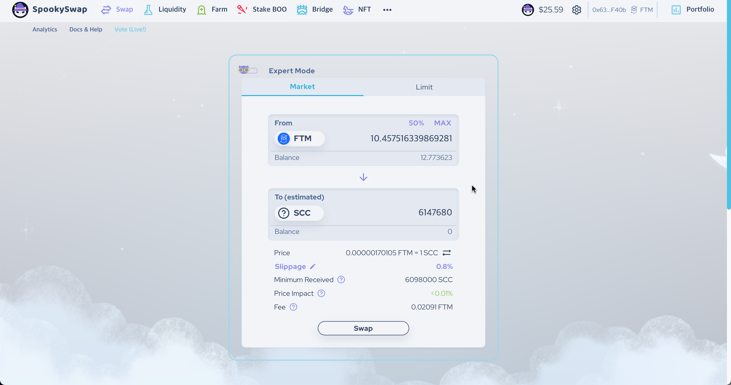Click the NFT rocking horse icon
Viewport: 731px width, 385px height.
click(x=348, y=10)
